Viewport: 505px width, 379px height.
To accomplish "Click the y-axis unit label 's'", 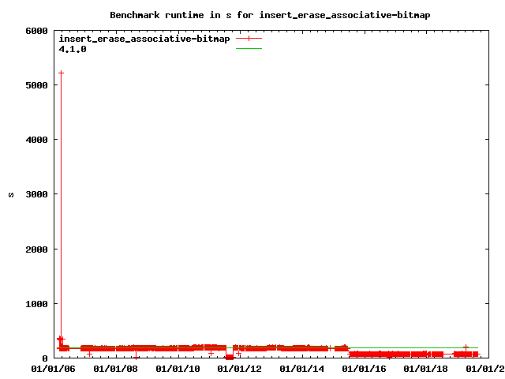I will pos(11,194).
